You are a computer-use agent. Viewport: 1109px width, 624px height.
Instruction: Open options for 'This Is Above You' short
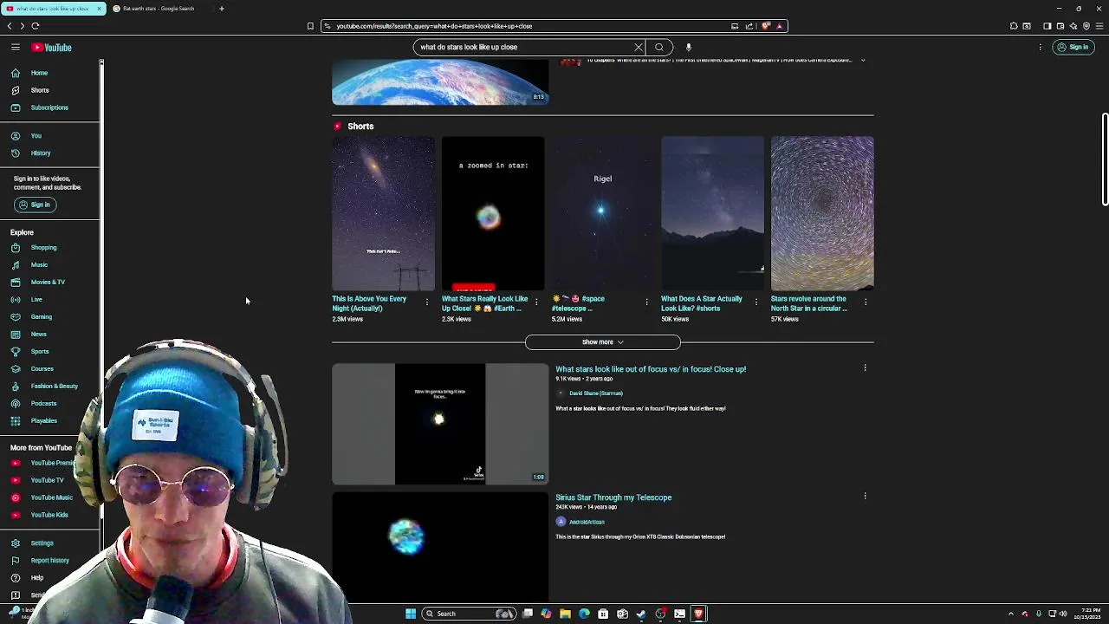pyautogui.click(x=427, y=302)
